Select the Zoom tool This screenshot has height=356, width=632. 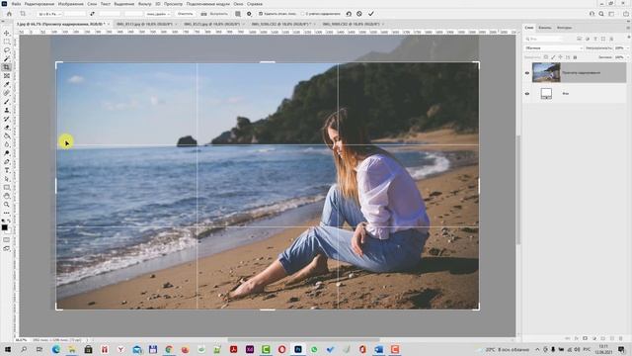tap(7, 205)
